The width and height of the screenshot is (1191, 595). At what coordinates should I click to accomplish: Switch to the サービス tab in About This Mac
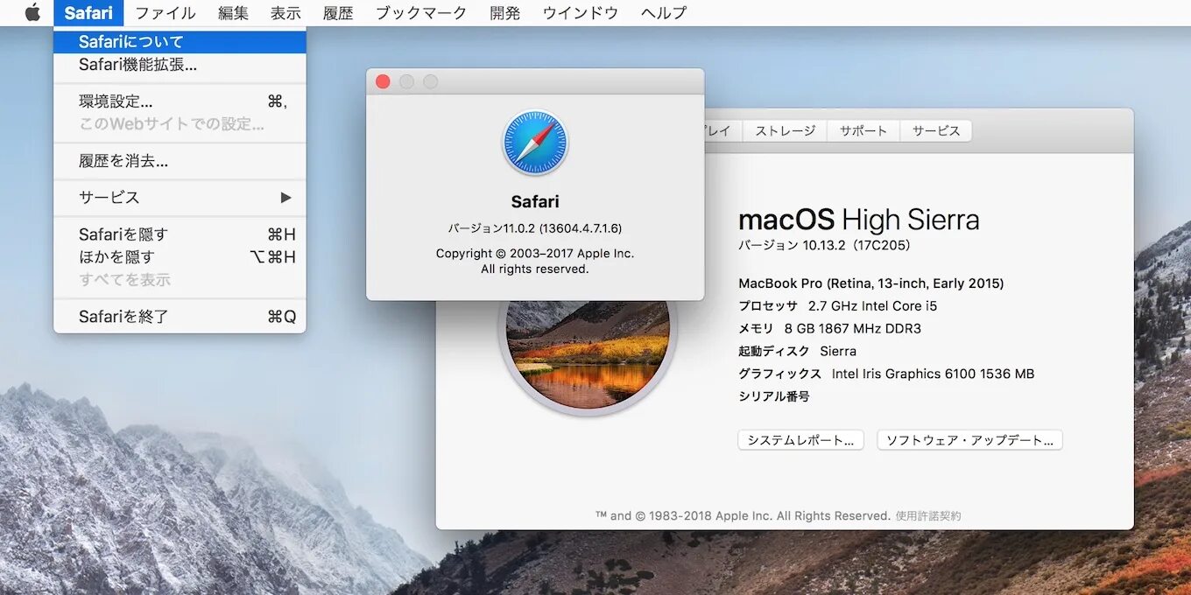[936, 130]
